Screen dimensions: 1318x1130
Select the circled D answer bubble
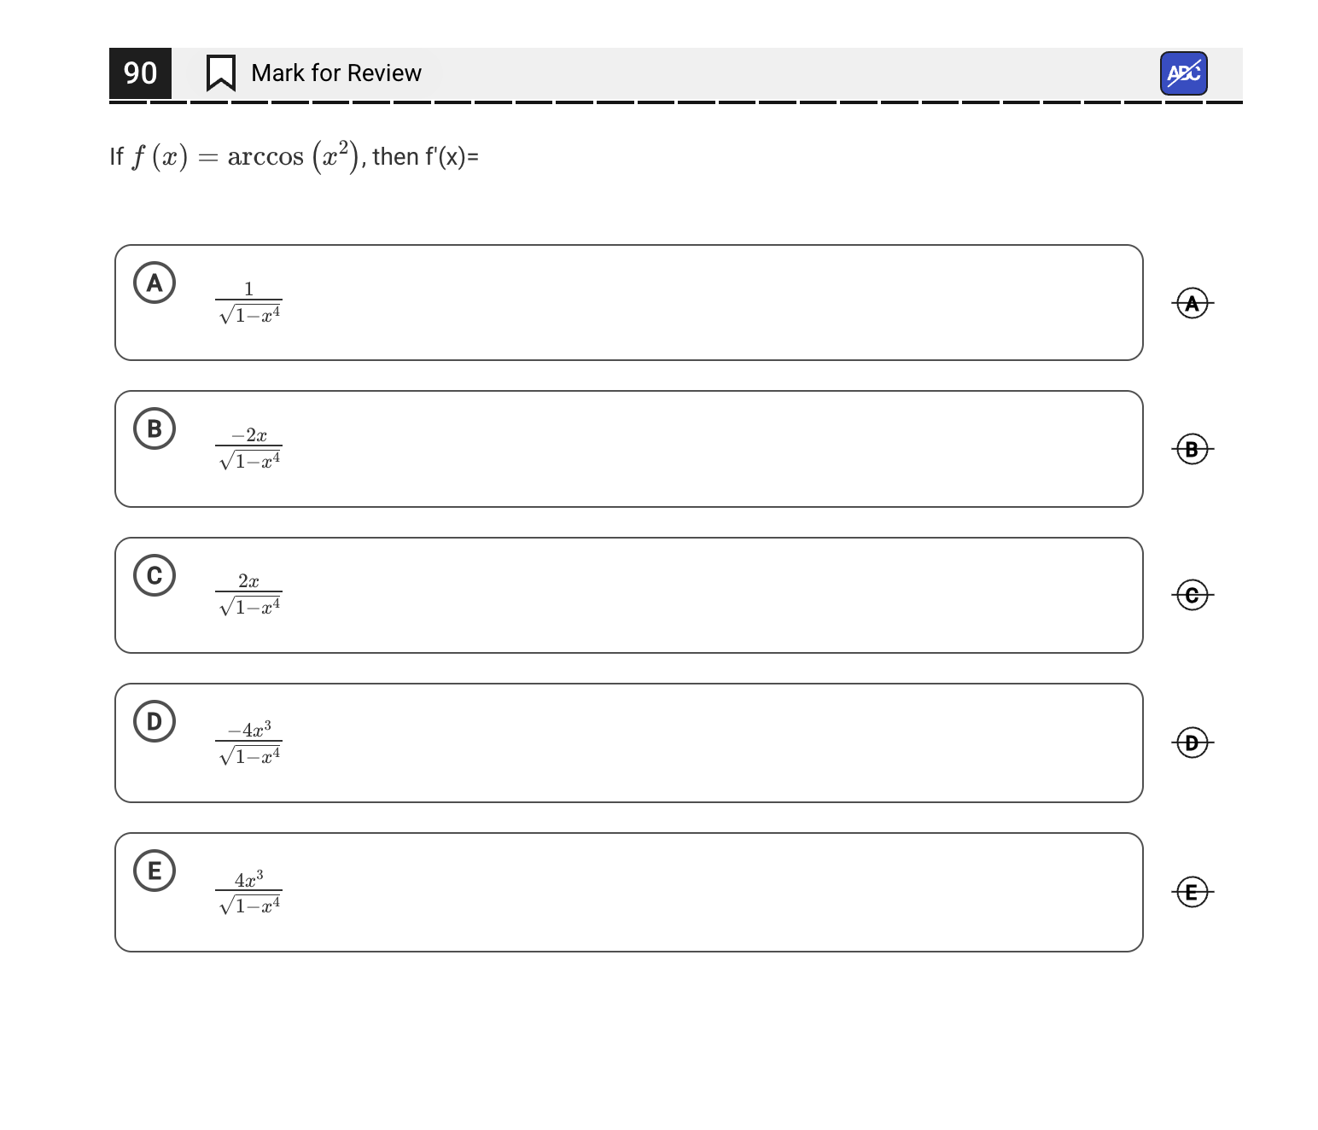(x=155, y=721)
